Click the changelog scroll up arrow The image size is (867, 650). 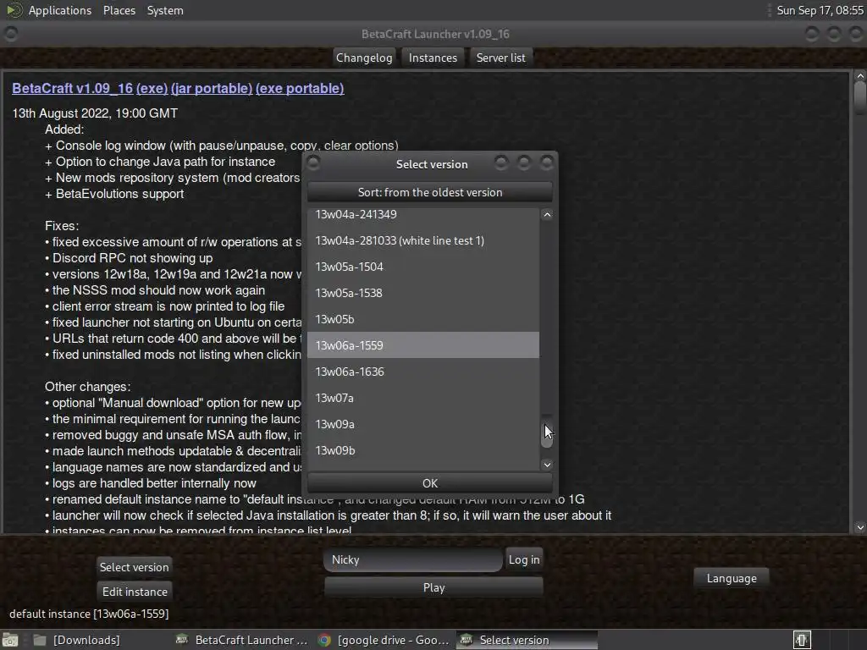tap(860, 75)
